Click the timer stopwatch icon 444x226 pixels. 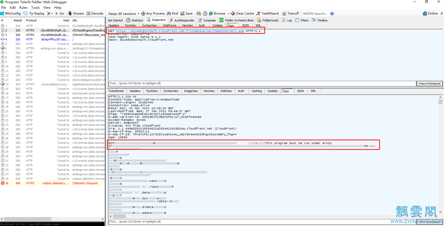(205, 13)
